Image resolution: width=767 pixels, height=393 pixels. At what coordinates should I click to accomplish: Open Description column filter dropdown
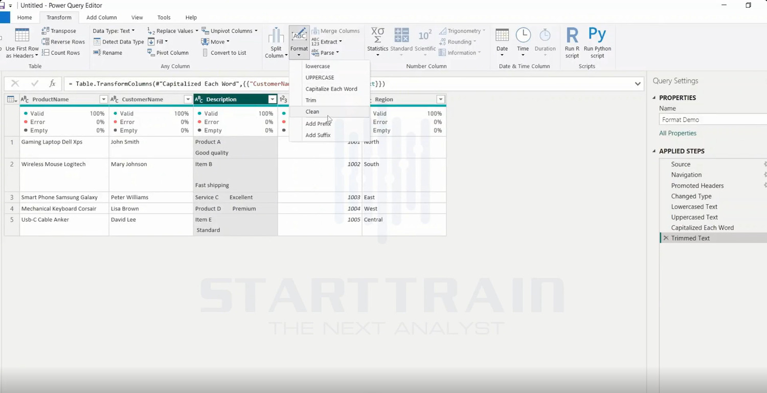[x=272, y=99]
